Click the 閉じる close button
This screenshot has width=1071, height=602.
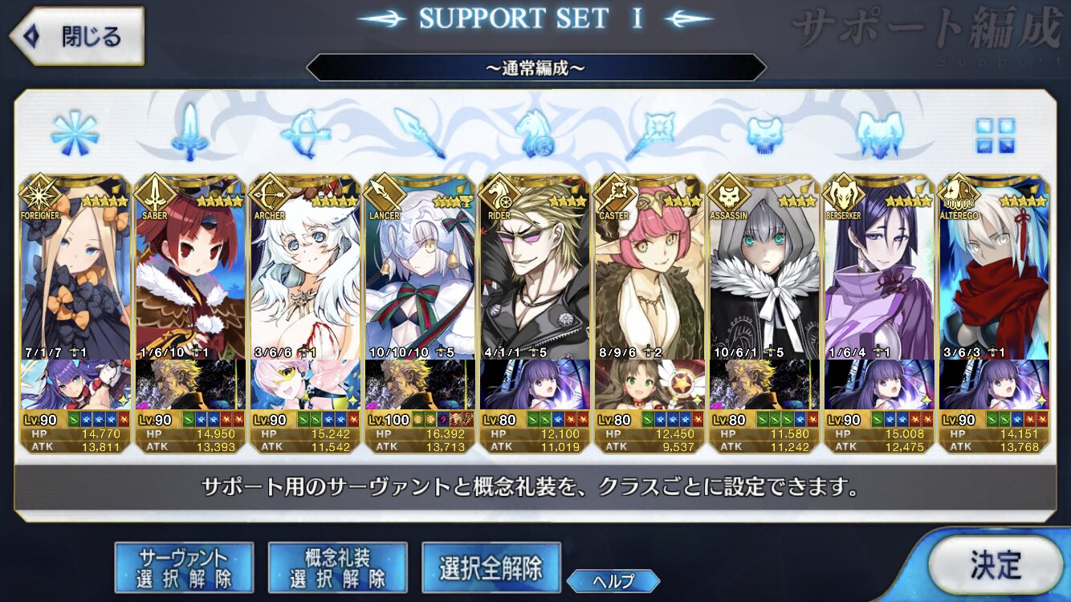pos(77,36)
